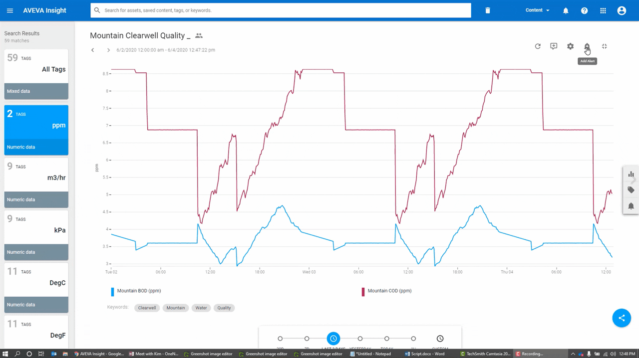Click the Quality keyword chip
This screenshot has width=639, height=358.
[224, 308]
